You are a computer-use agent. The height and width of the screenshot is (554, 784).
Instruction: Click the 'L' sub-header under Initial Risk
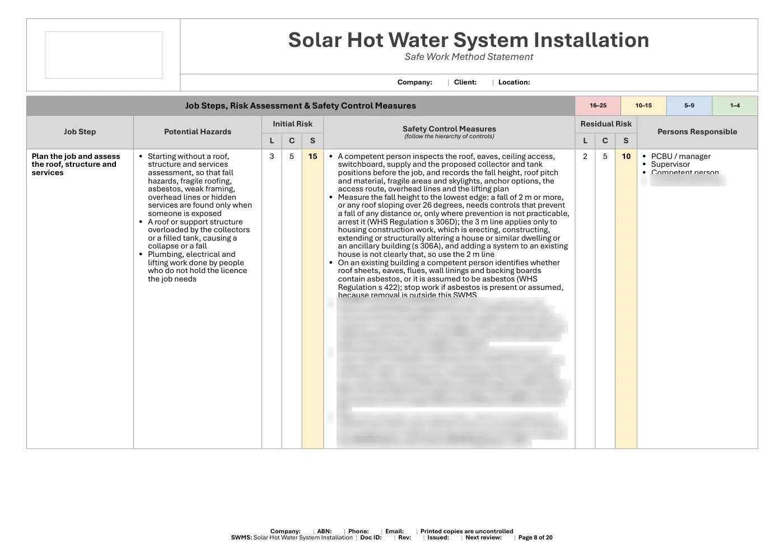tap(272, 141)
